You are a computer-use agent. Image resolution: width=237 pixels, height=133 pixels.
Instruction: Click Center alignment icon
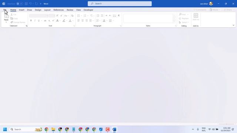[x=83, y=21]
